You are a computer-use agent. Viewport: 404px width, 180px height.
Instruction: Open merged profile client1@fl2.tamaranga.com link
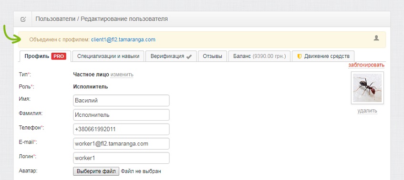[x=123, y=40]
